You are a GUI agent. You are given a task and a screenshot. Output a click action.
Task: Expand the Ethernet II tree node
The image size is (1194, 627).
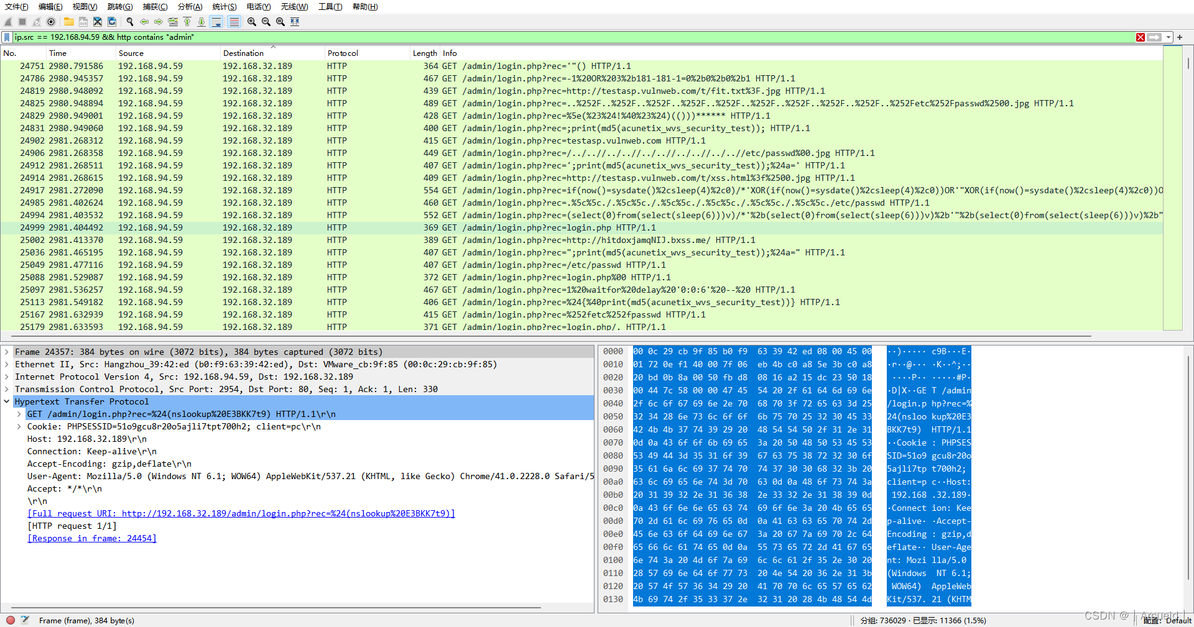pos(7,364)
